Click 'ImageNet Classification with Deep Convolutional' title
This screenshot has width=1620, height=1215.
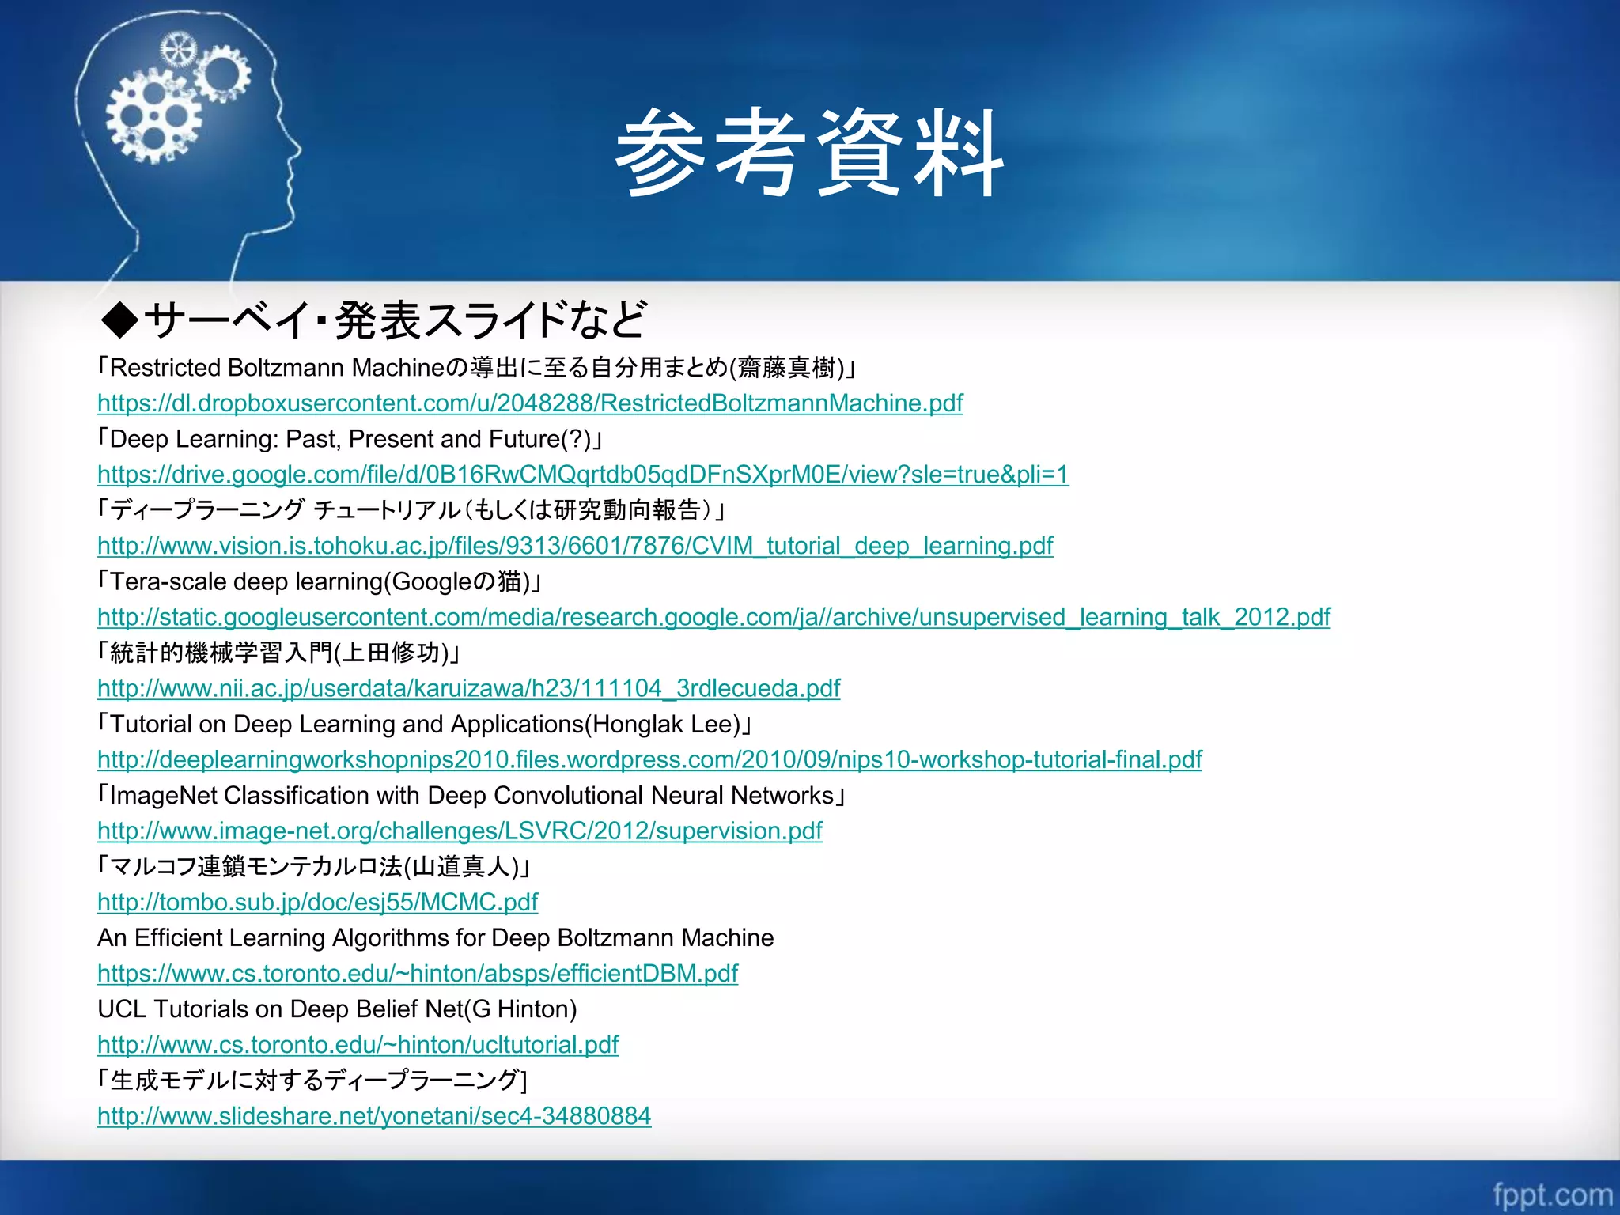pos(471,795)
